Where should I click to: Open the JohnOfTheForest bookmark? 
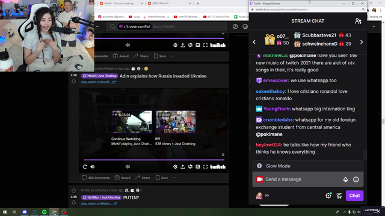click(x=187, y=17)
